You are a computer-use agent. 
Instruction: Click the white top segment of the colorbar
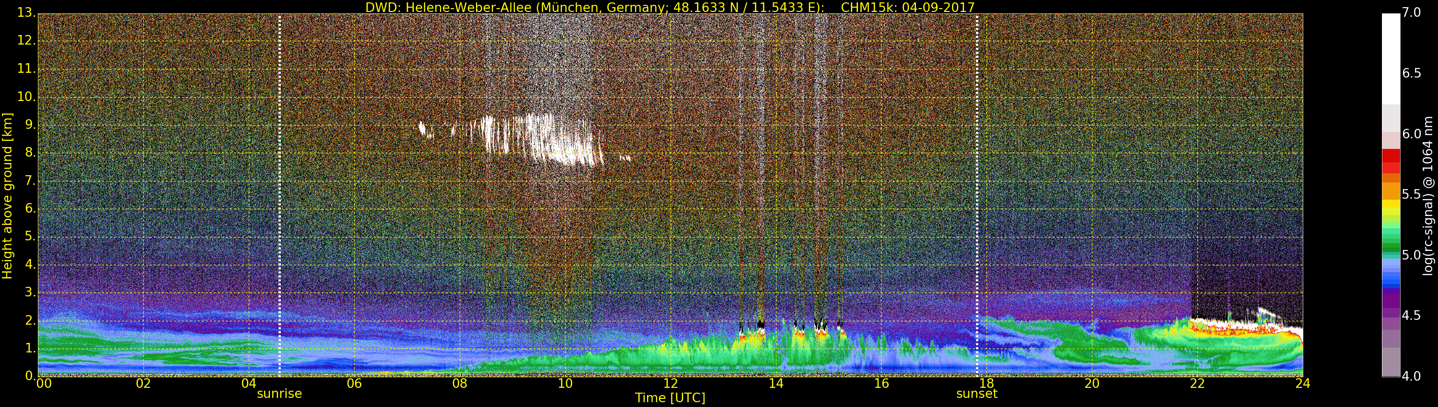(x=1391, y=59)
